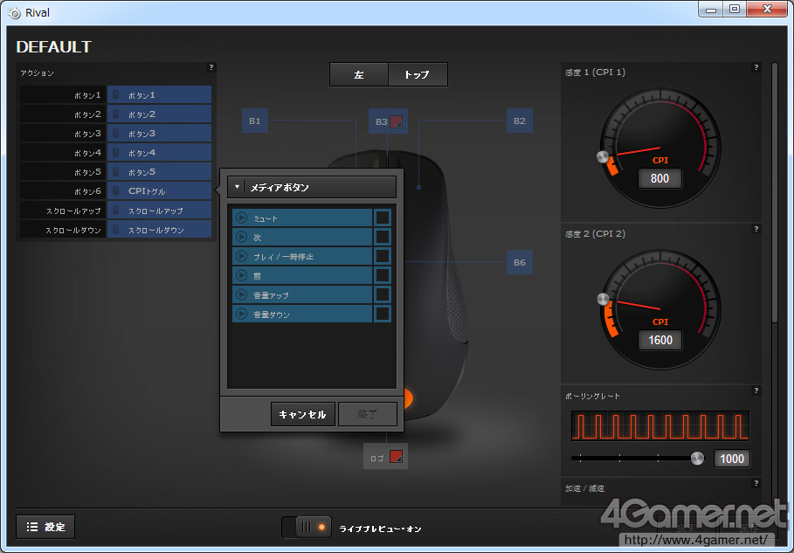This screenshot has height=553, width=794.
Task: Click the キャンセル button
Action: click(x=303, y=414)
